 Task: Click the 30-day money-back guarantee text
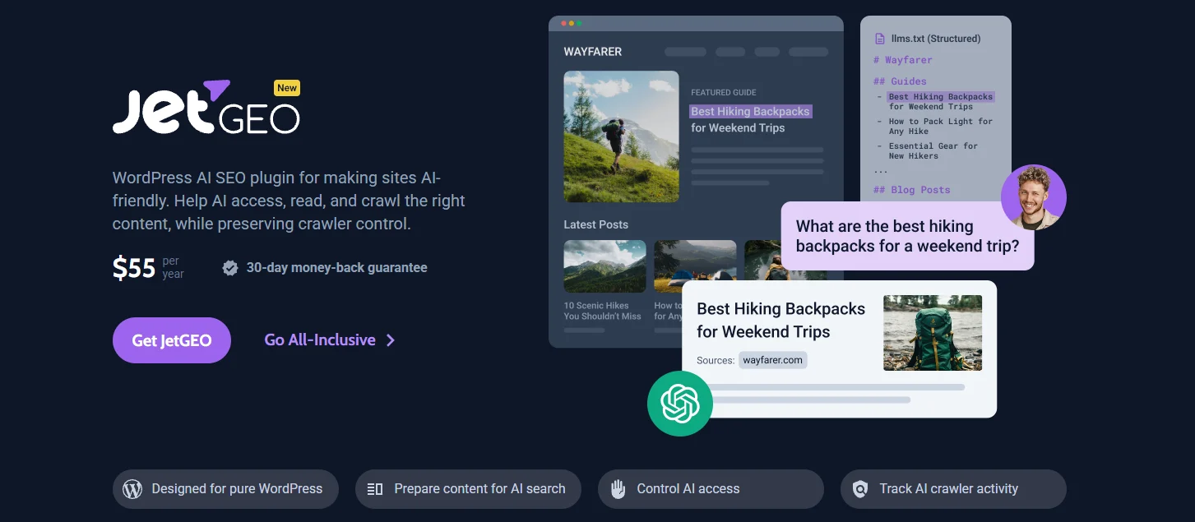point(337,268)
